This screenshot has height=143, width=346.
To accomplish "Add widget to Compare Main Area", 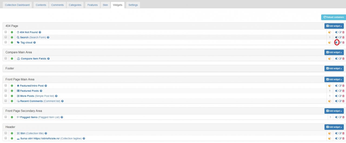I will (334, 53).
